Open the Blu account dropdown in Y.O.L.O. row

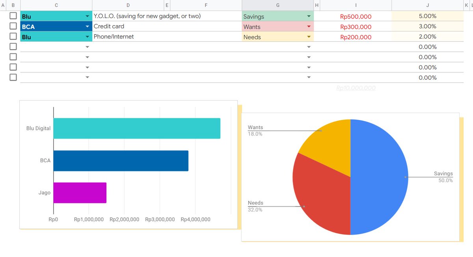point(87,17)
